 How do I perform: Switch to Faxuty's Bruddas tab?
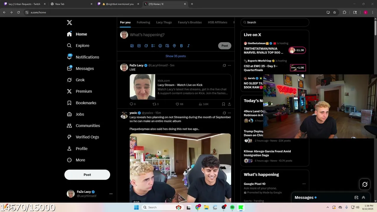(x=190, y=22)
